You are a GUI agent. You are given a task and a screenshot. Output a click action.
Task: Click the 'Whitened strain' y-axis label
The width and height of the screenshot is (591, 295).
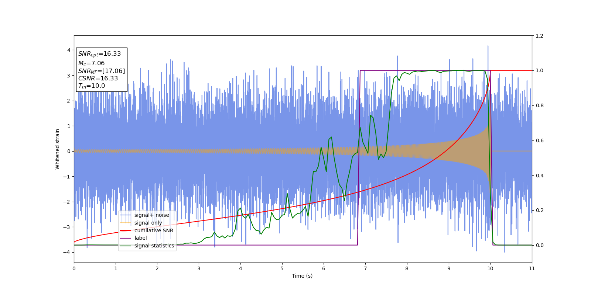tap(58, 149)
